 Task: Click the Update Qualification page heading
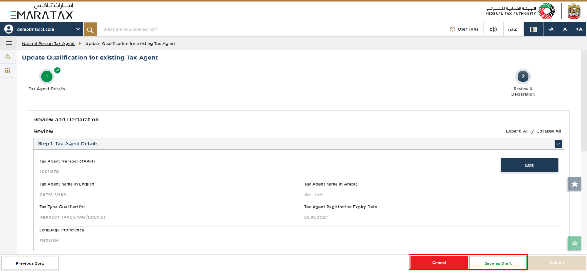click(x=90, y=57)
